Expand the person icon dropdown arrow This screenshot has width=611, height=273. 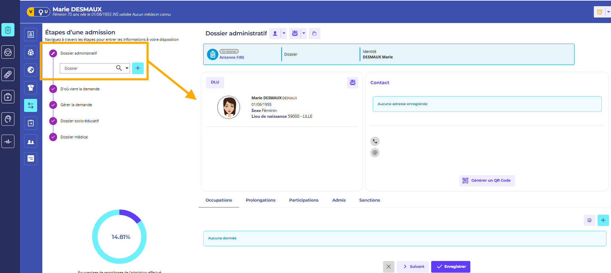pos(284,33)
